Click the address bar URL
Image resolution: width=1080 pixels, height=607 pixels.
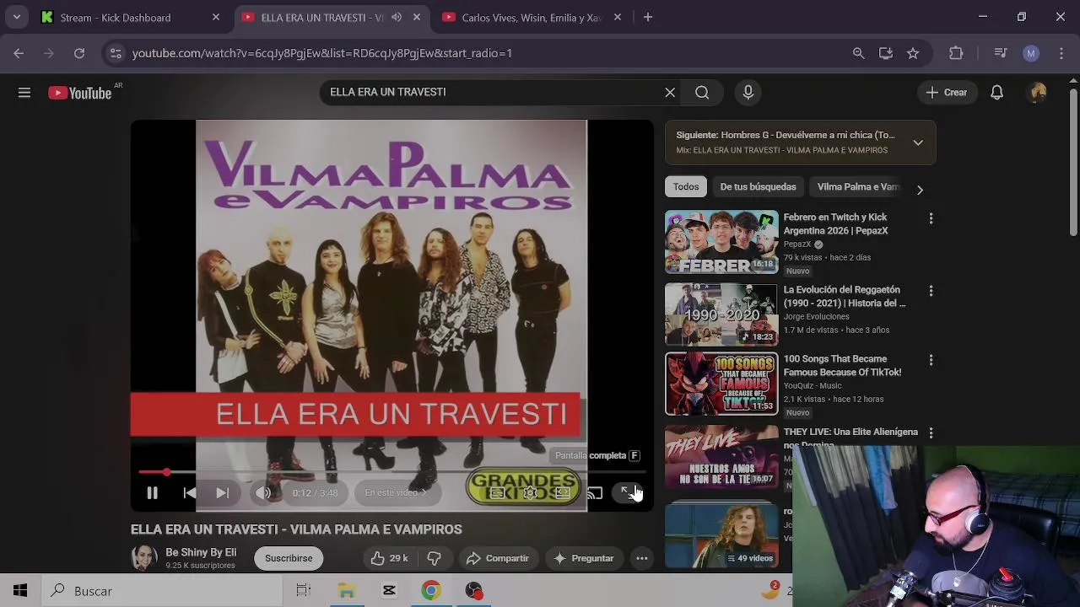322,53
